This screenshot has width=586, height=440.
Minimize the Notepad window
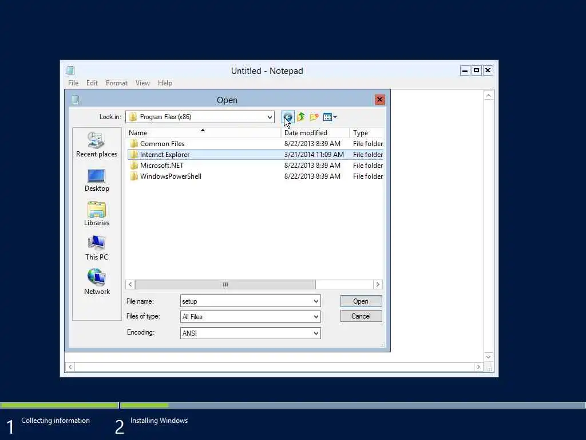click(x=465, y=70)
